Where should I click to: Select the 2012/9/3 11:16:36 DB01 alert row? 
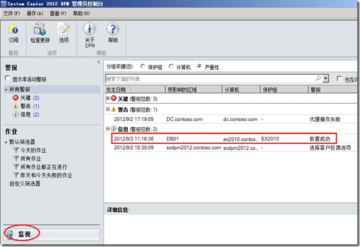coord(224,139)
